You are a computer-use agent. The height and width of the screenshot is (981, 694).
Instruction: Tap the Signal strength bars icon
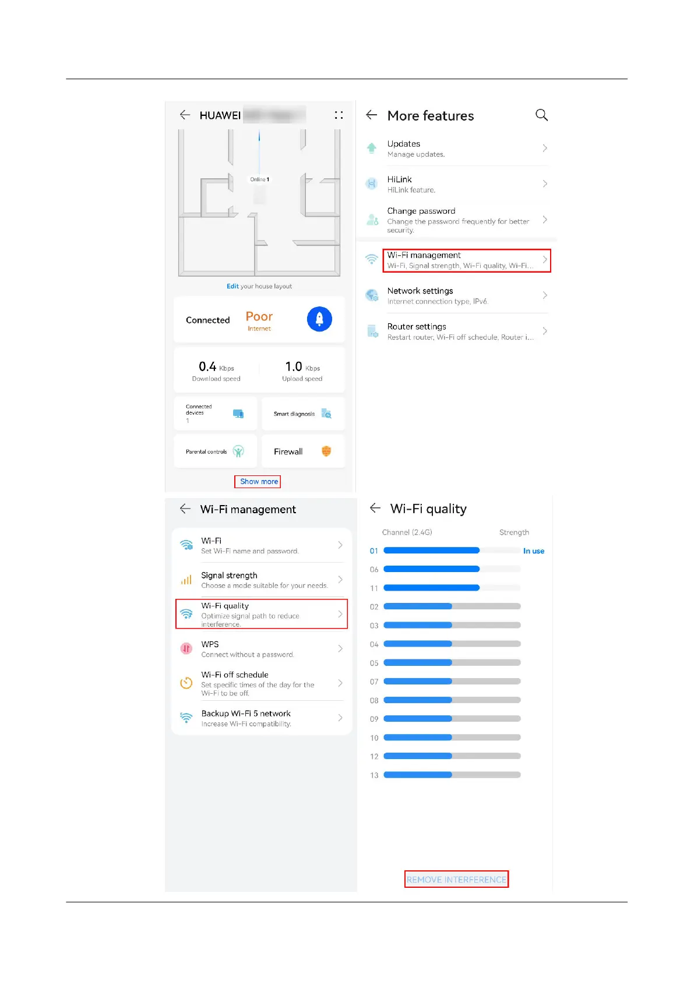pyautogui.click(x=186, y=580)
